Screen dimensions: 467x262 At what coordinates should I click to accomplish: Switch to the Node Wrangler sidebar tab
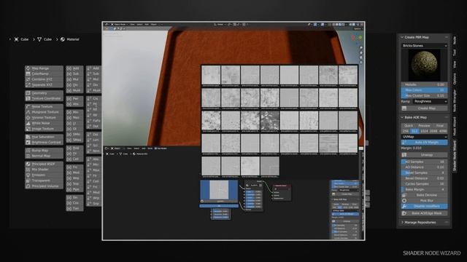pyautogui.click(x=455, y=100)
